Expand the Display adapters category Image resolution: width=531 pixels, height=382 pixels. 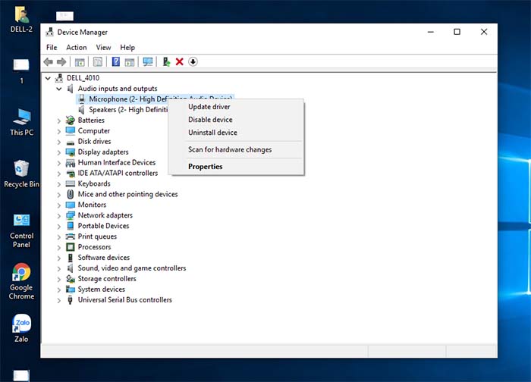pyautogui.click(x=59, y=152)
